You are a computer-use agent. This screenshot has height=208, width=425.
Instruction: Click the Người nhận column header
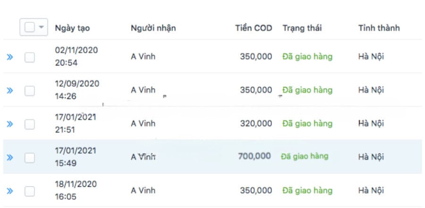(153, 28)
